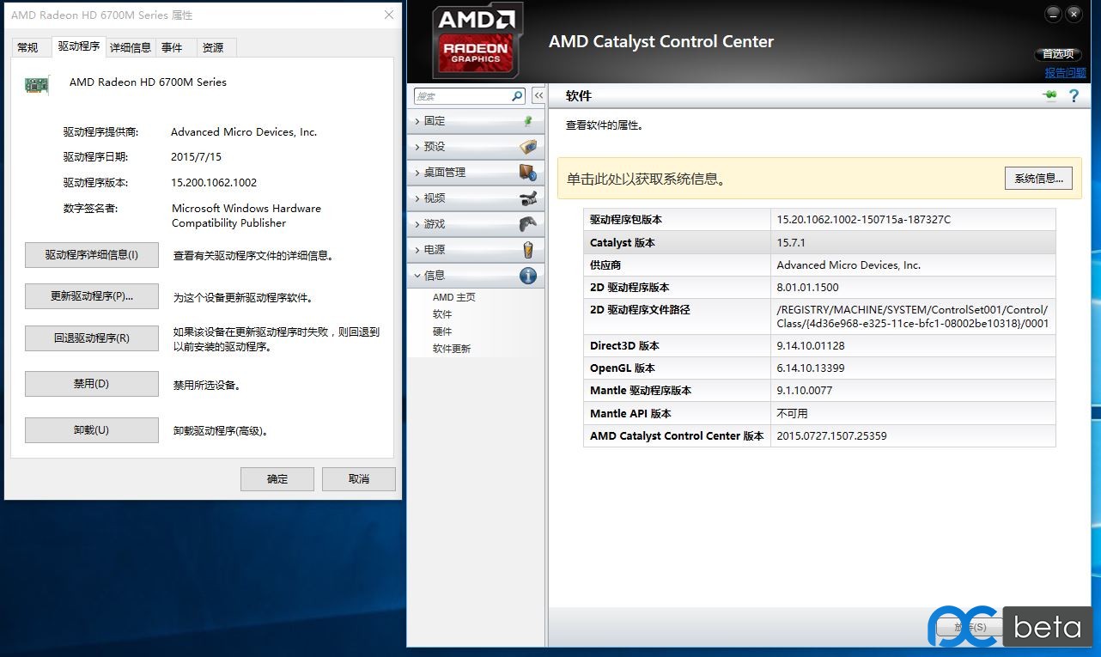The image size is (1101, 657).
Task: Open AMD 主页 in sidebar
Action: (x=453, y=297)
